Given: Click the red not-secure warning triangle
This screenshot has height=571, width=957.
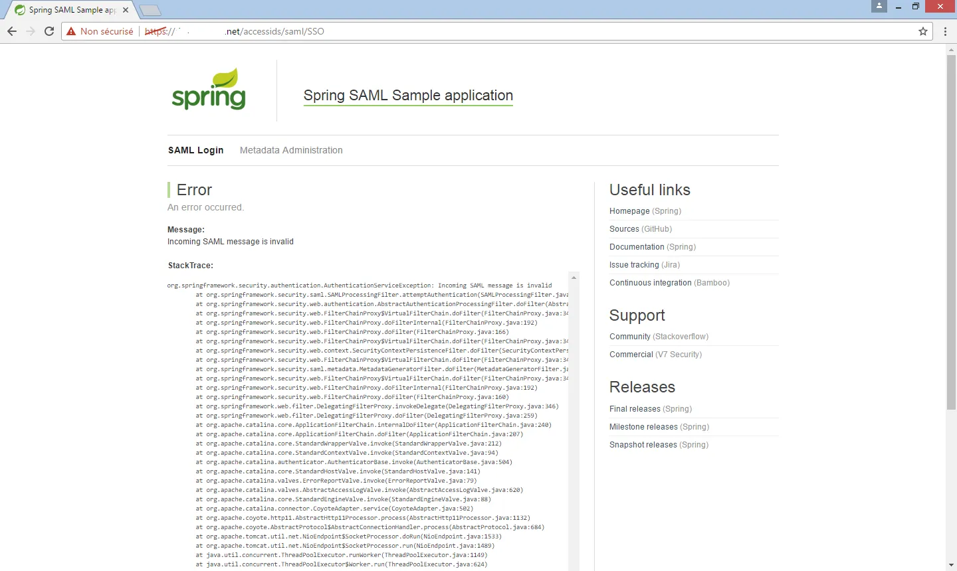Looking at the screenshot, I should coord(71,31).
